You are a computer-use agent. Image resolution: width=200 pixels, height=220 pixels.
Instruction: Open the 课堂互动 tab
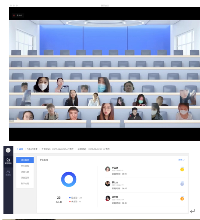tap(25, 178)
